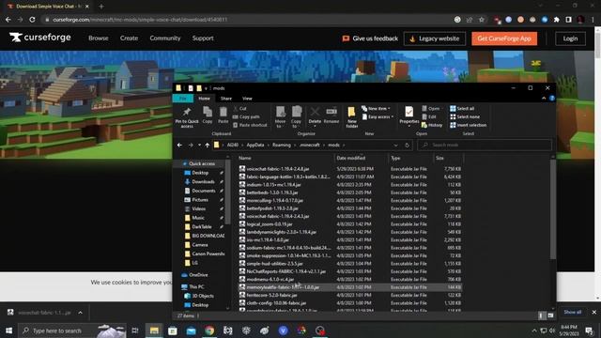The height and width of the screenshot is (338, 601).
Task: Click the Delete button in ribbon
Action: click(315, 116)
